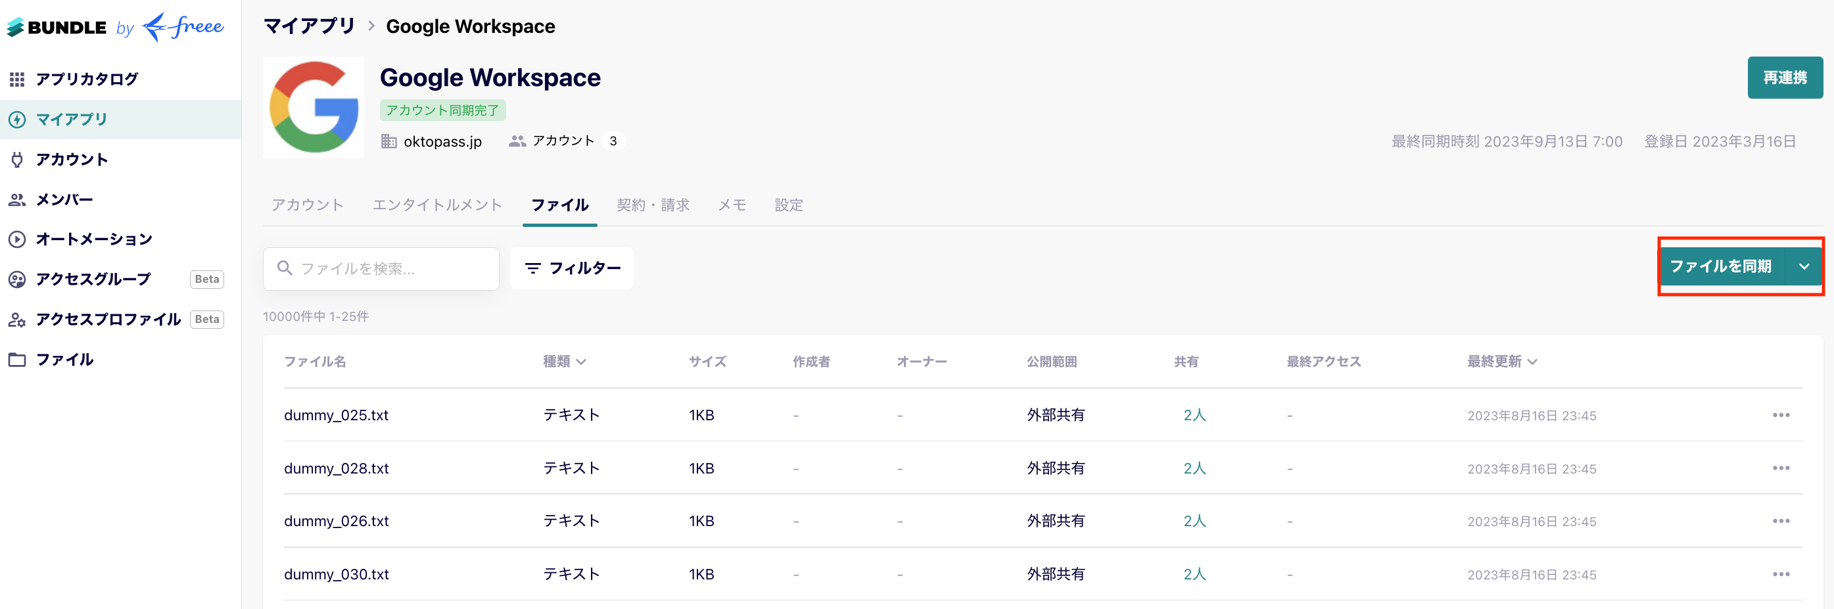Click the 最終同期時刻 timestamp text
The image size is (1834, 609).
[x=1507, y=142]
